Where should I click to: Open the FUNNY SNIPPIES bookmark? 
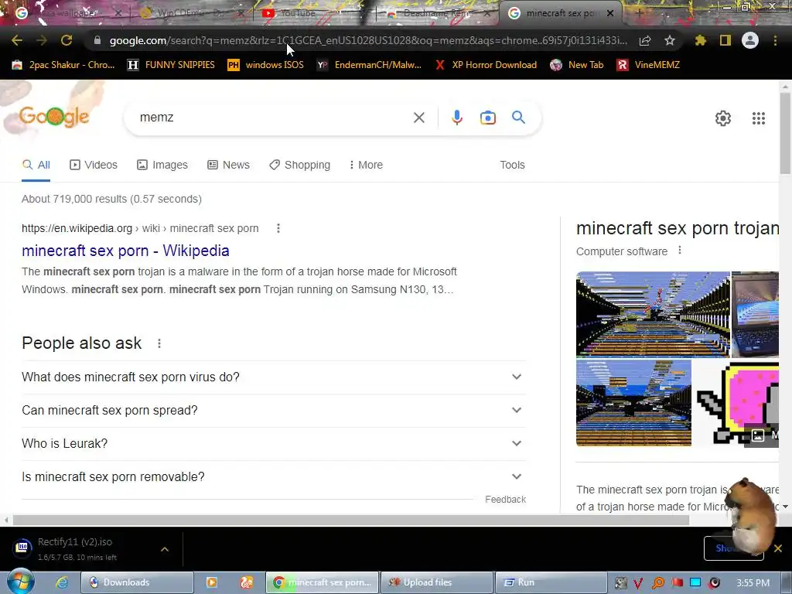[x=171, y=65]
